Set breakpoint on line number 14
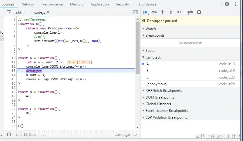Image resolution: width=243 pixels, height=141 pixels. [13, 75]
